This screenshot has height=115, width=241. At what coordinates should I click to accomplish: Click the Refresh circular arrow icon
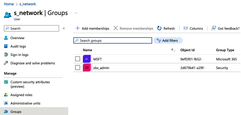point(159,28)
